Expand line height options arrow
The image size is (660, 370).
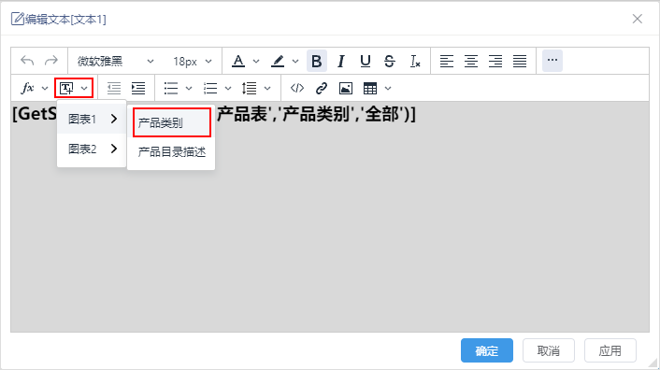267,88
